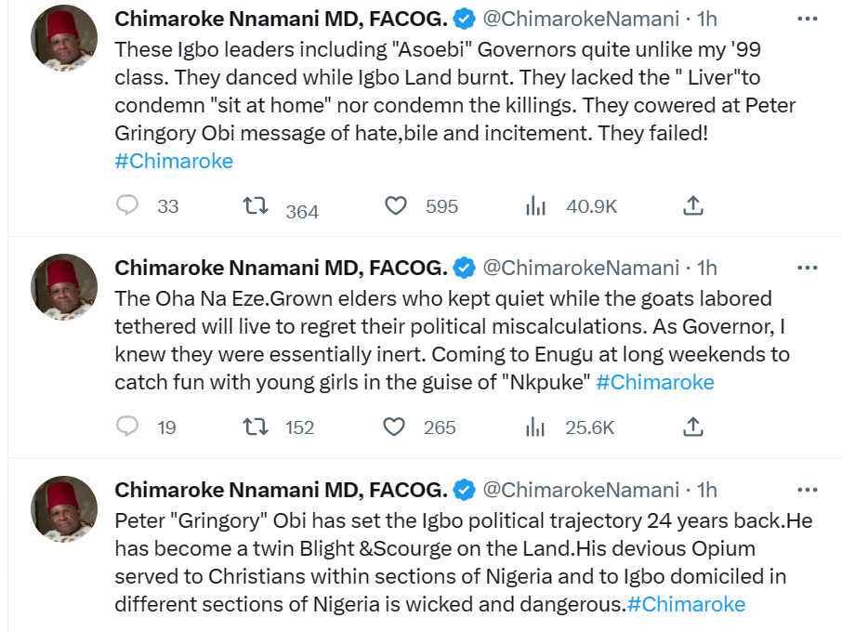The image size is (842, 631).
Task: Like the tweet with 595 likes
Action: point(396,205)
